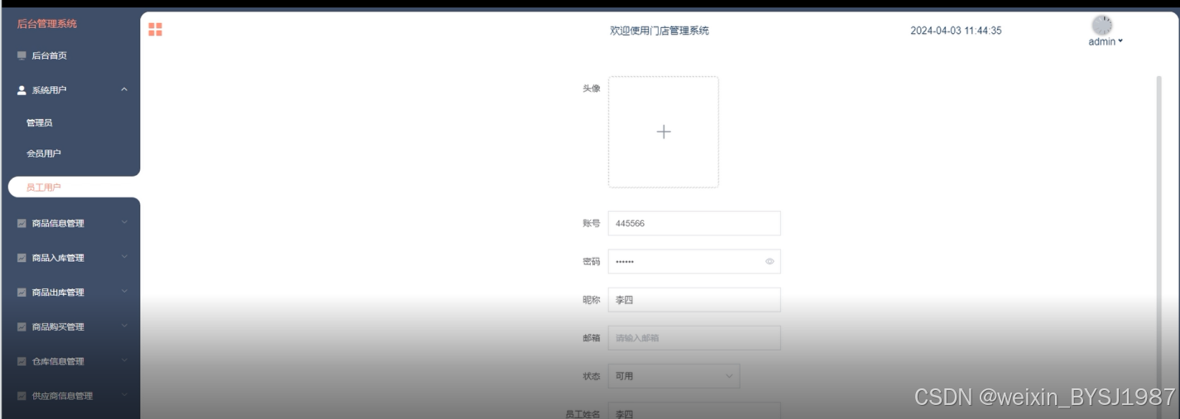
Task: Click the 仓库信息管理 icon
Action: point(22,361)
